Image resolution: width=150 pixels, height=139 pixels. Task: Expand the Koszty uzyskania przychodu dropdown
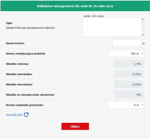tap(126, 105)
